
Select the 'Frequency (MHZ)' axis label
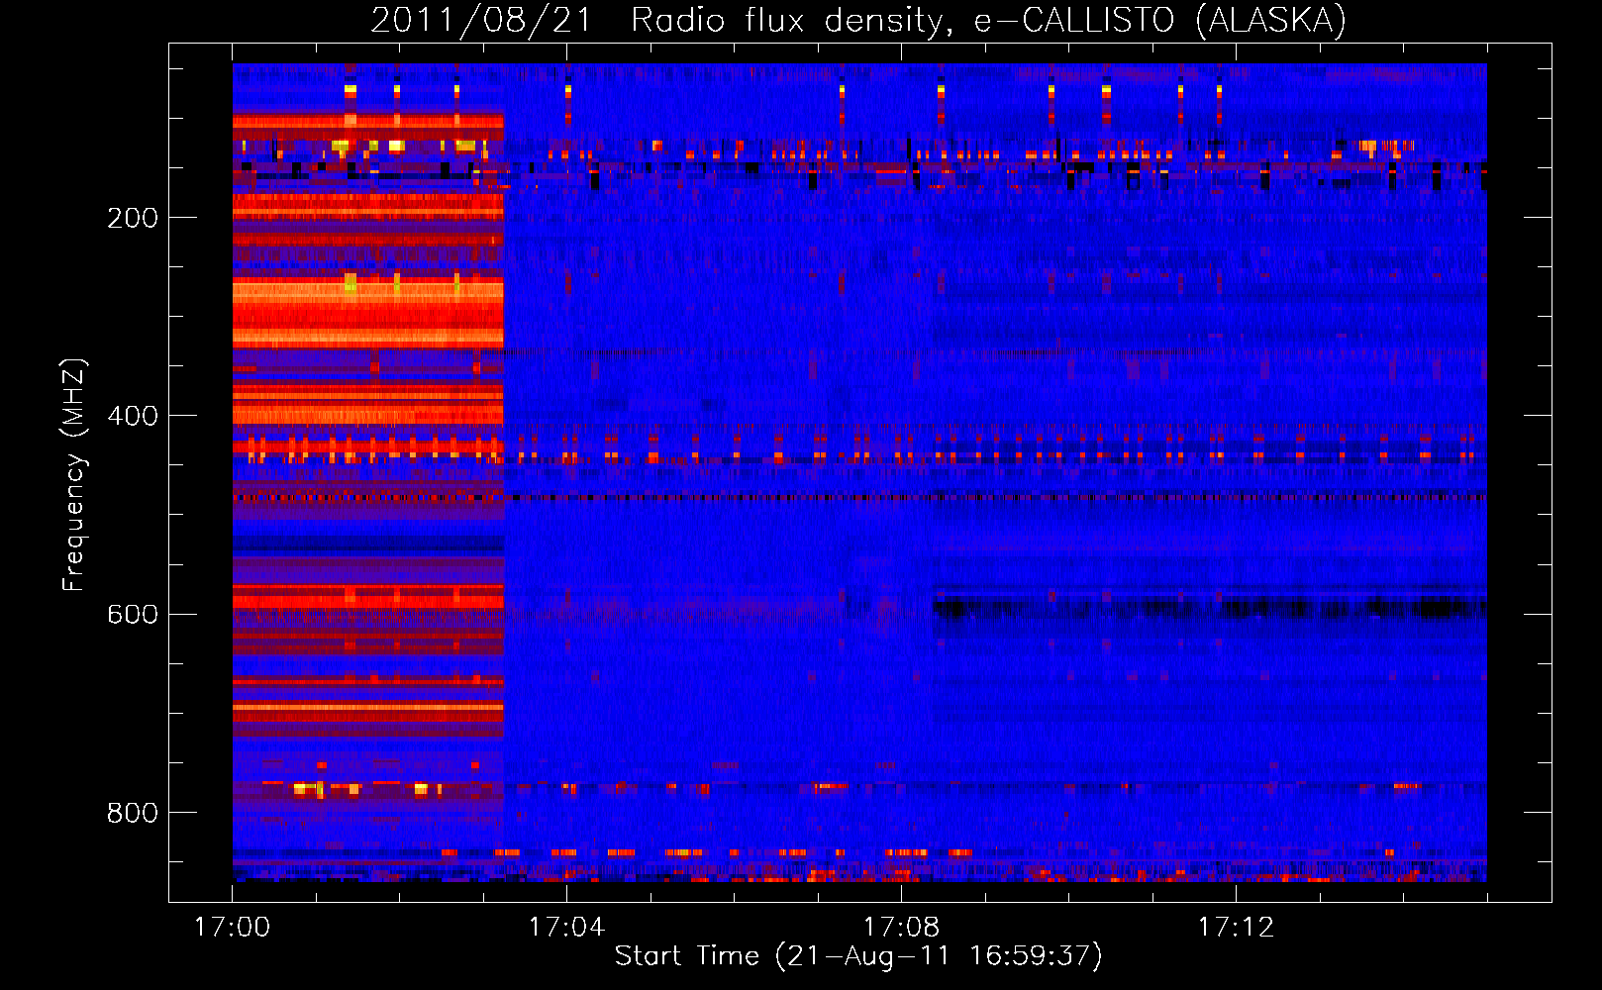pyautogui.click(x=74, y=475)
